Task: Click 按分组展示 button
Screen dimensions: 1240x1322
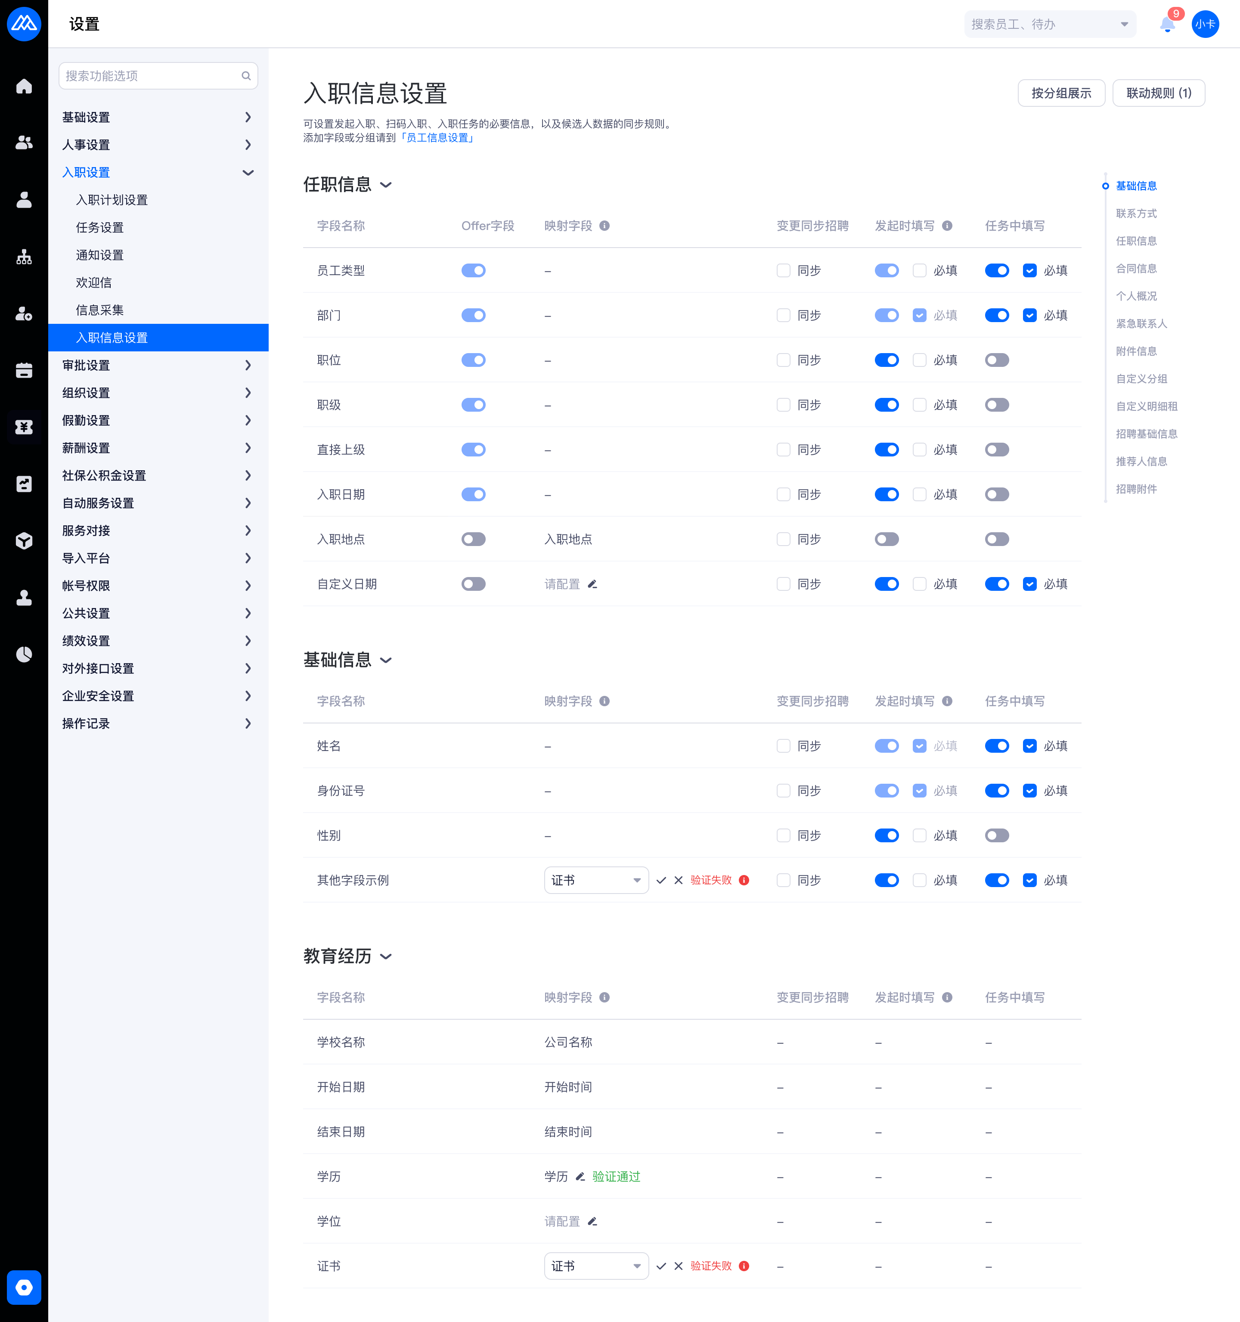Action: [x=1061, y=93]
